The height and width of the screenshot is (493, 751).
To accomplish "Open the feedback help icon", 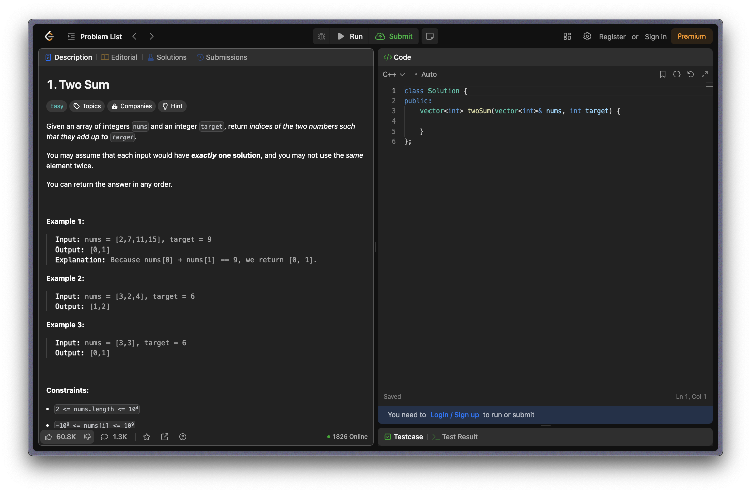I will coord(183,437).
